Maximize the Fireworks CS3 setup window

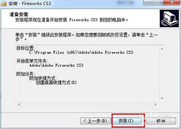pos(158,2)
